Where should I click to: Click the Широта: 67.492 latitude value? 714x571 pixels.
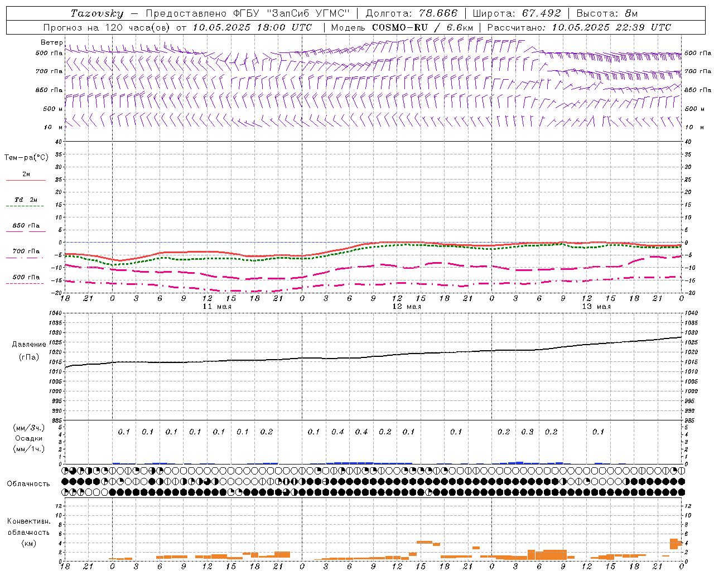coord(517,13)
